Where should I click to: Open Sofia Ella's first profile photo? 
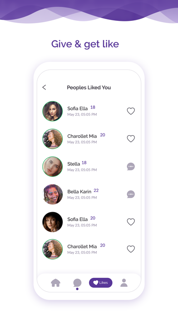coord(52,111)
